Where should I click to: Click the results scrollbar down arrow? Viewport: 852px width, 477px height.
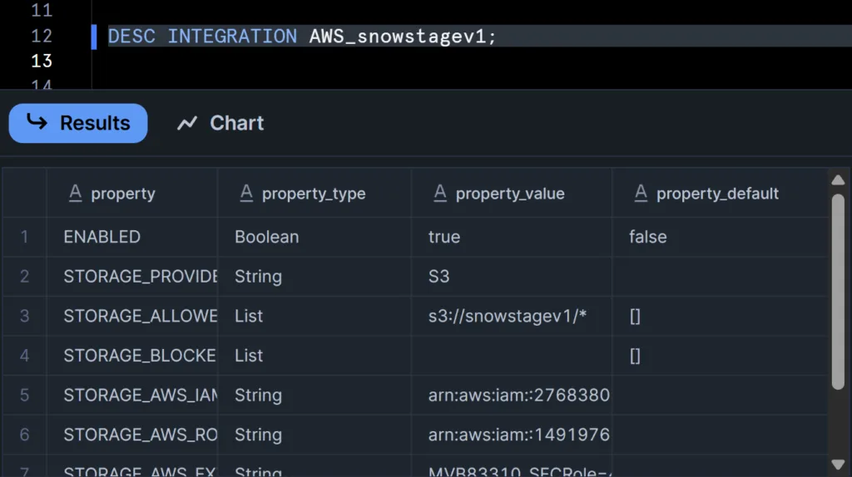point(838,465)
